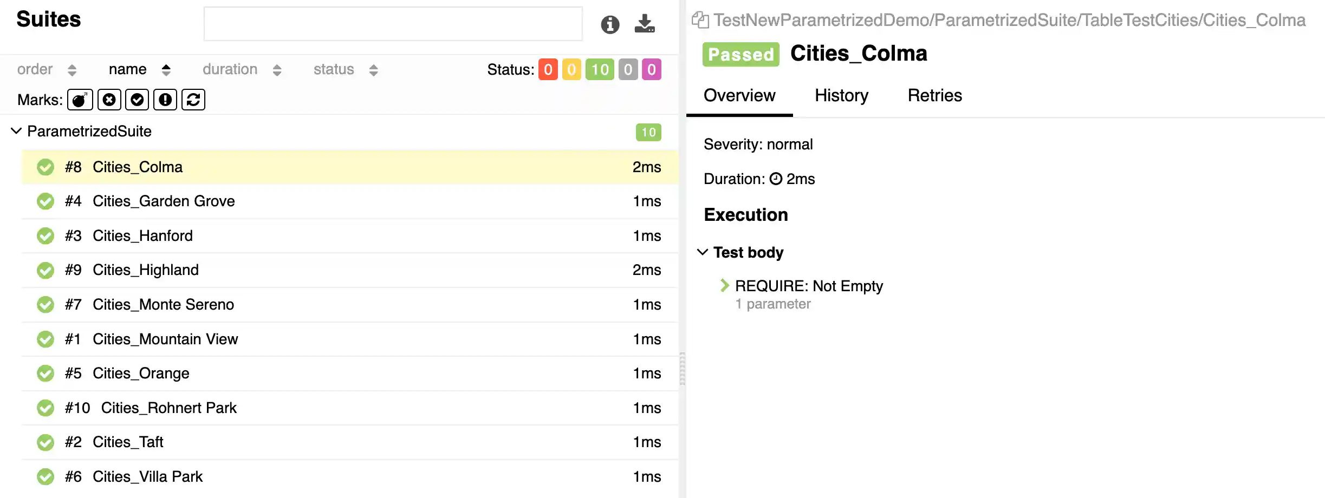Copy the test path with clipboard icon
This screenshot has width=1325, height=498.
pyautogui.click(x=700, y=21)
